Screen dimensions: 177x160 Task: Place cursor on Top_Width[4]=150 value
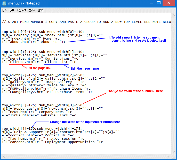[x=32, y=129]
